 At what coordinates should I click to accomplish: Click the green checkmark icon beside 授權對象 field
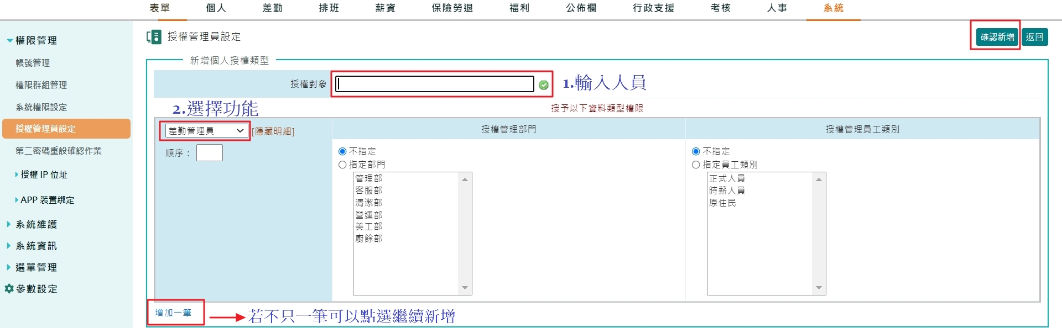(544, 84)
